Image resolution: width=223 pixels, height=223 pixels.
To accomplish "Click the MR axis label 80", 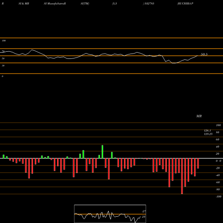I will (x=218, y=132).
